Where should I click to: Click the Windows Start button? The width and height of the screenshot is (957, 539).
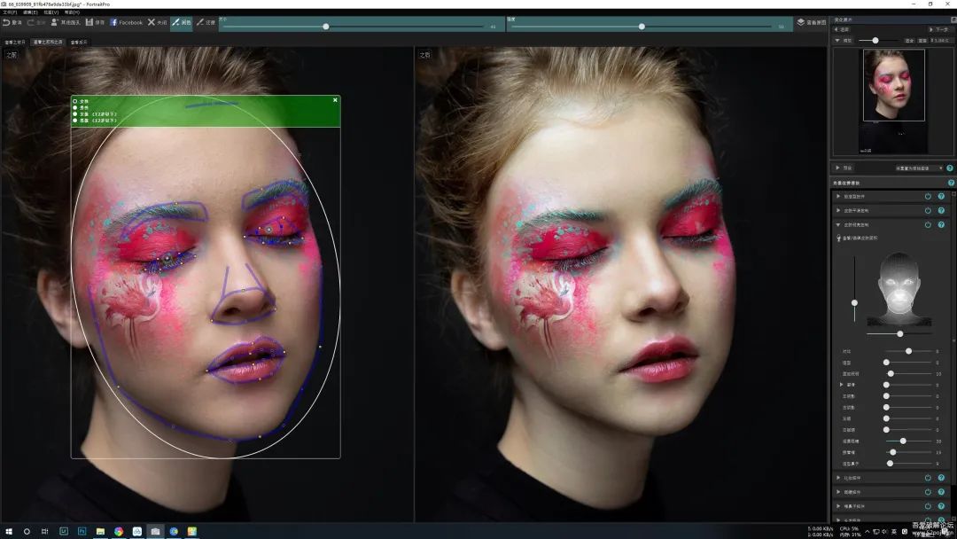tap(9, 531)
